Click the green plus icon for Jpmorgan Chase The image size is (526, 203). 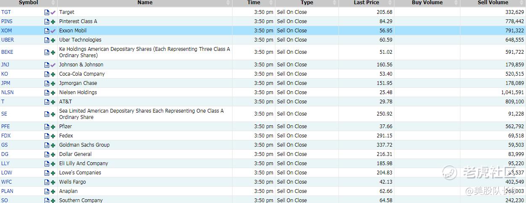pos(53,83)
